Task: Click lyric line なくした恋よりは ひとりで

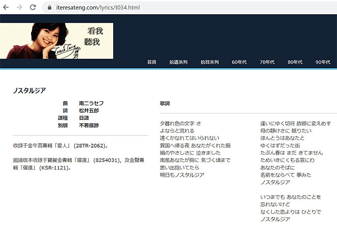Action: click(x=291, y=212)
